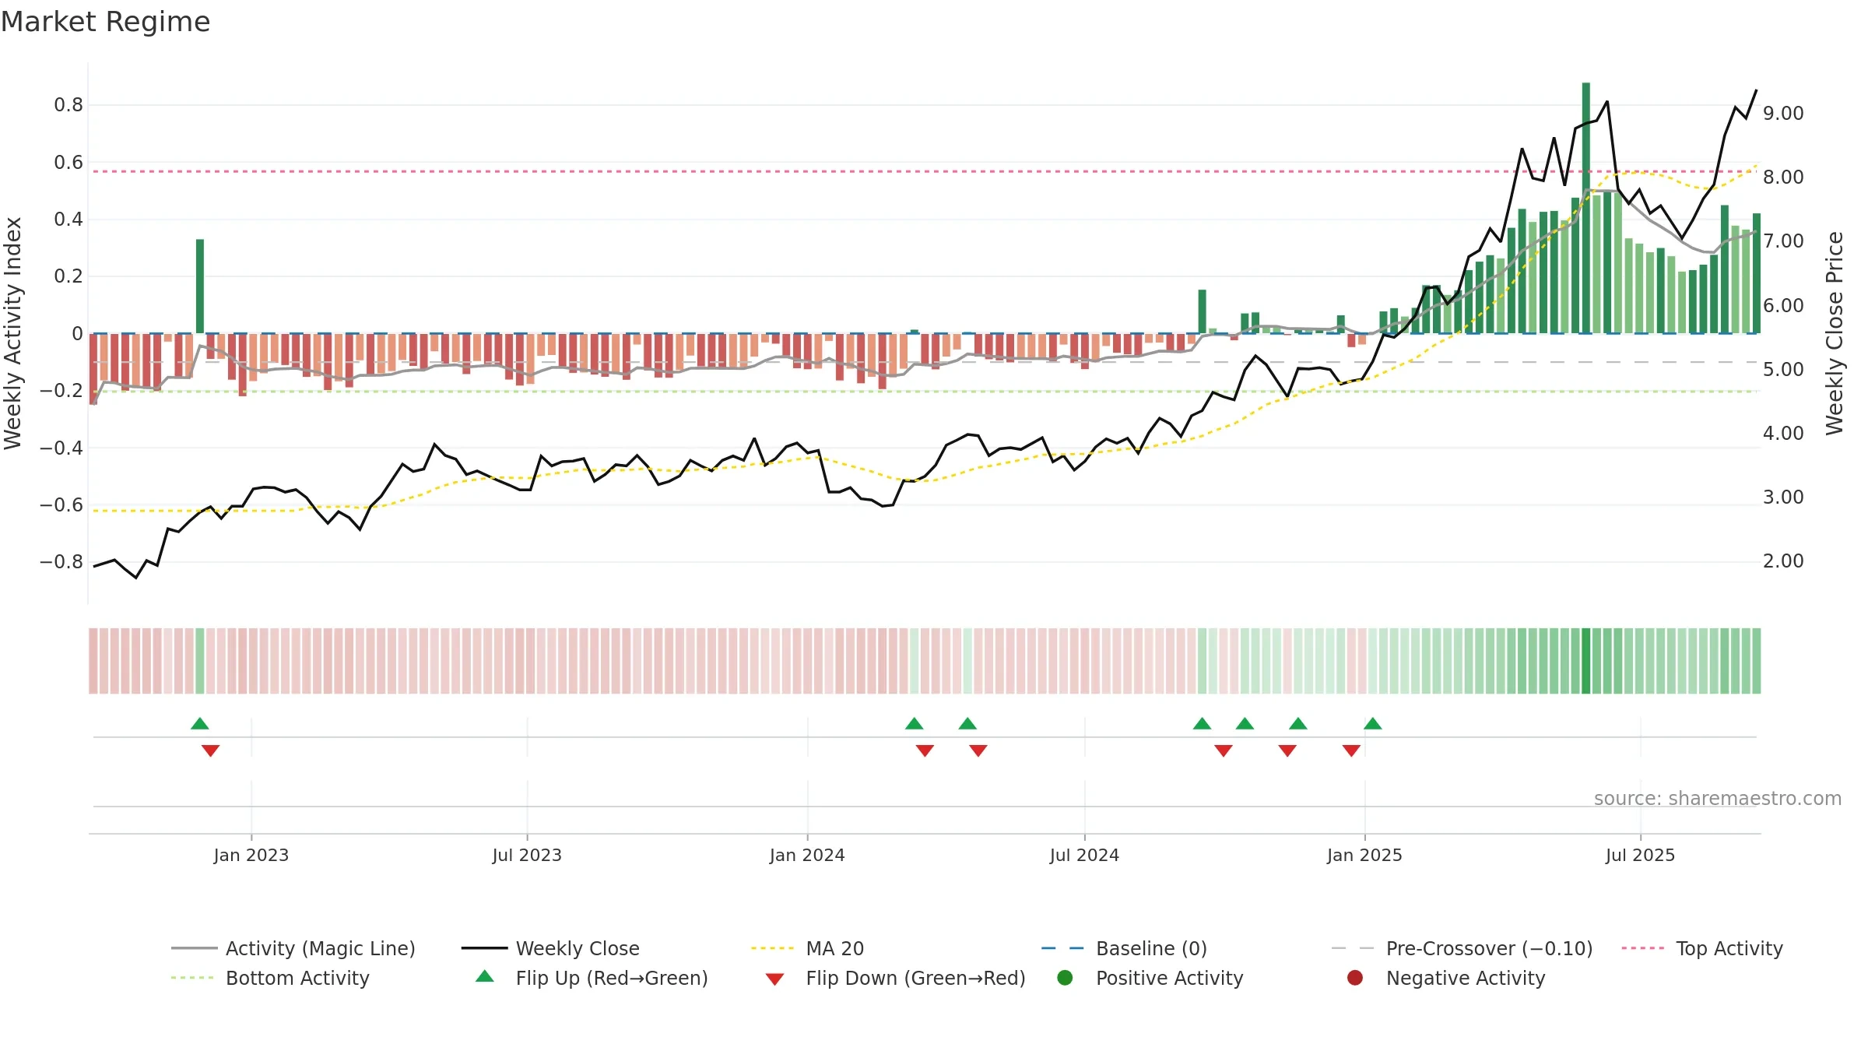Click the −0.8 left-axis tick label
The height and width of the screenshot is (1051, 1868).
point(61,562)
